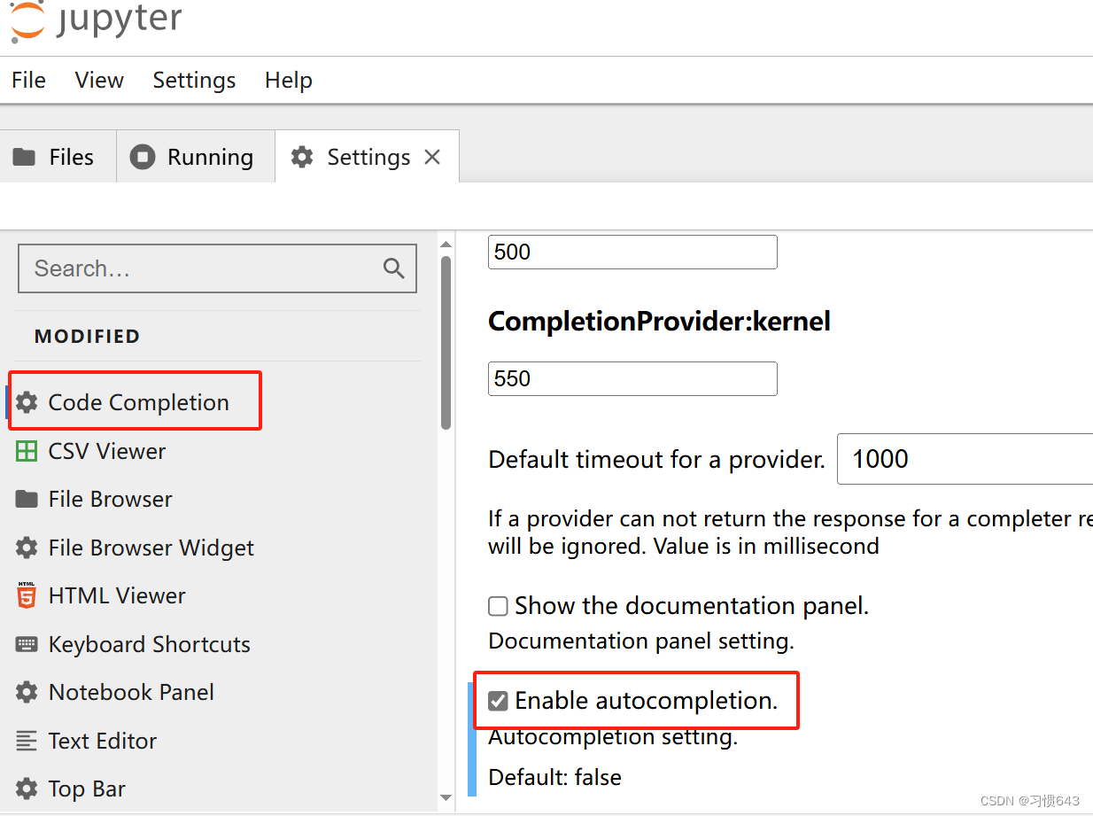Open the File menu
Viewport: 1093px width, 816px height.
click(28, 81)
